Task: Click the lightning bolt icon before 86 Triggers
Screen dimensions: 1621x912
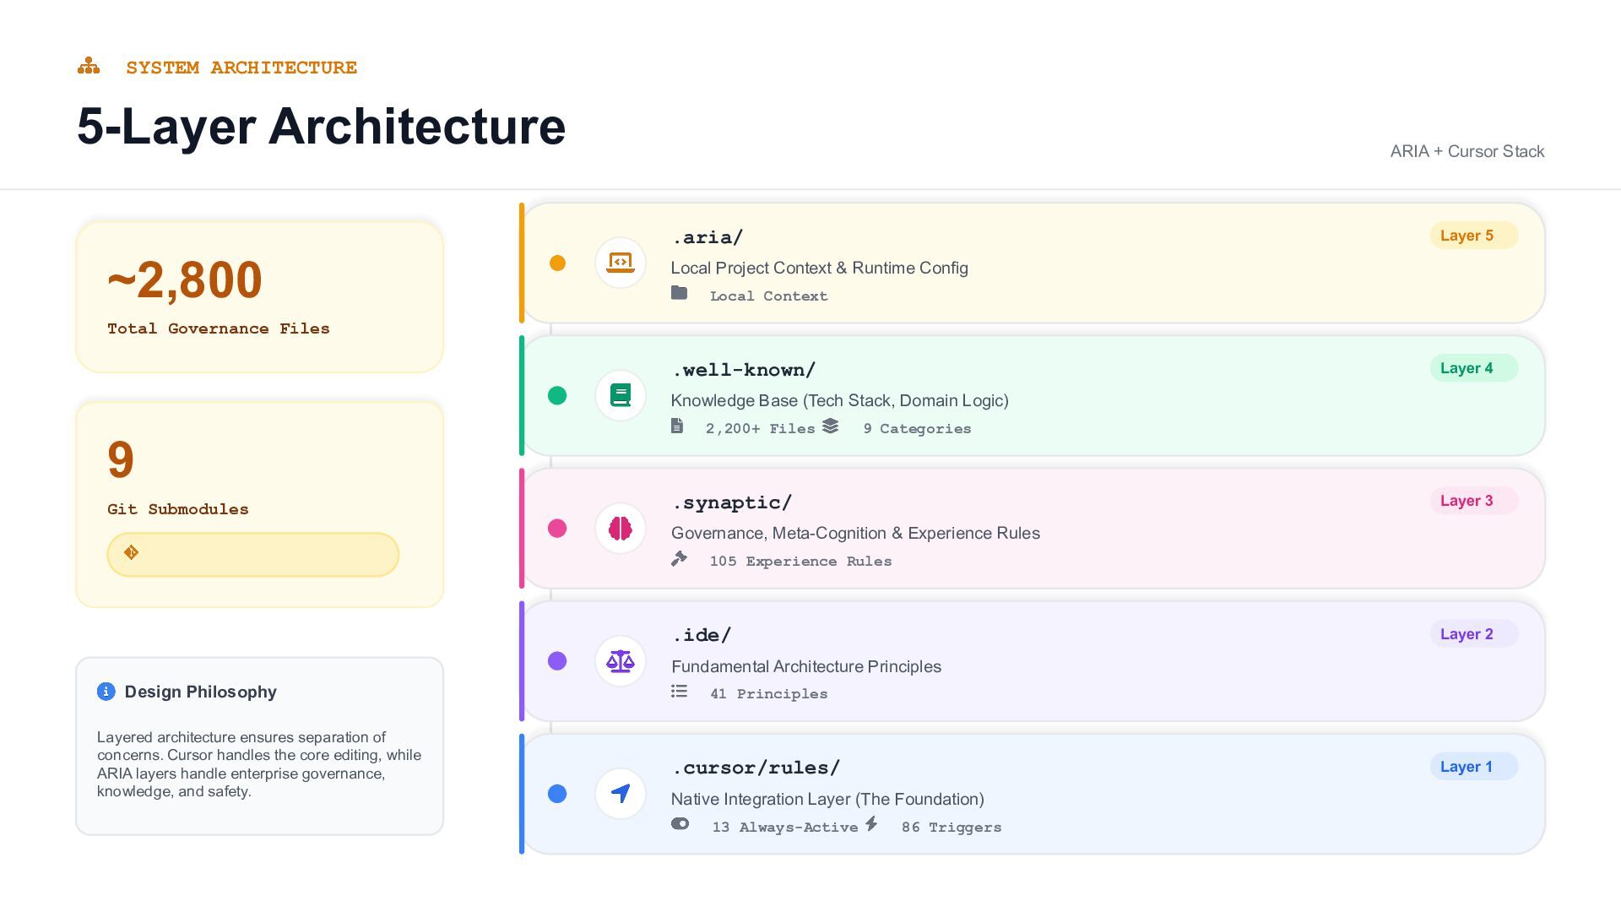Action: [x=871, y=824]
